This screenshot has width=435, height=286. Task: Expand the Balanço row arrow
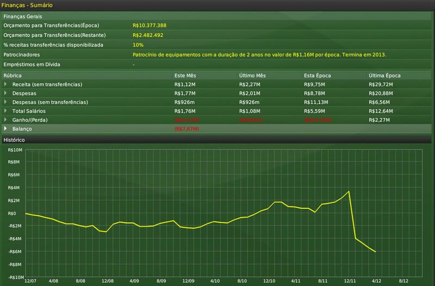pos(6,128)
